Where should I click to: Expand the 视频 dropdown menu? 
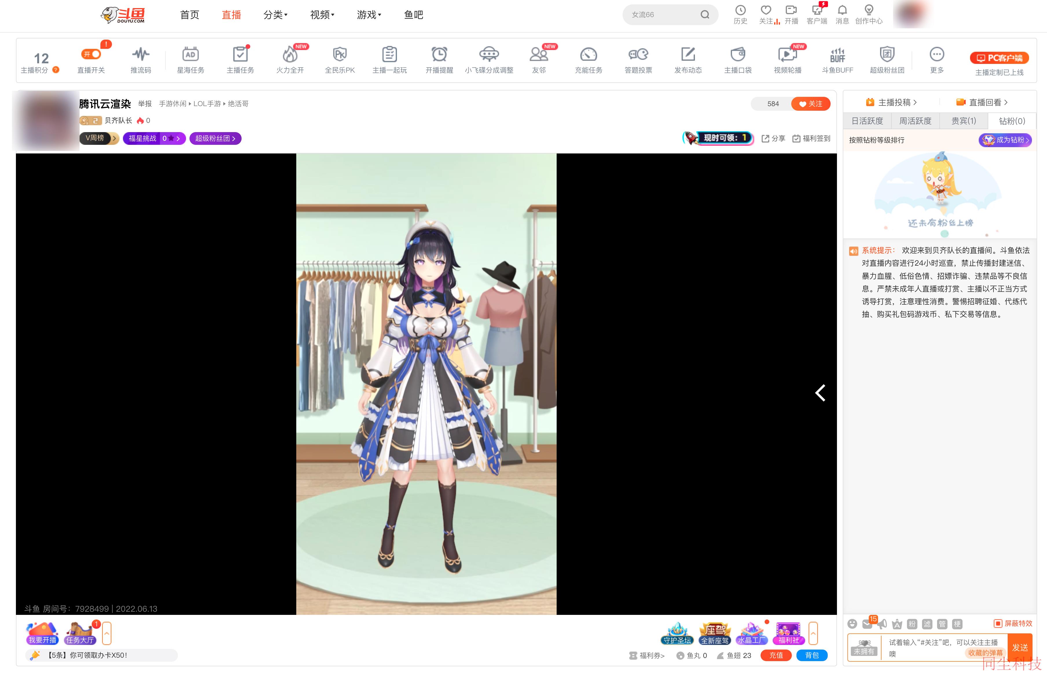coord(322,15)
